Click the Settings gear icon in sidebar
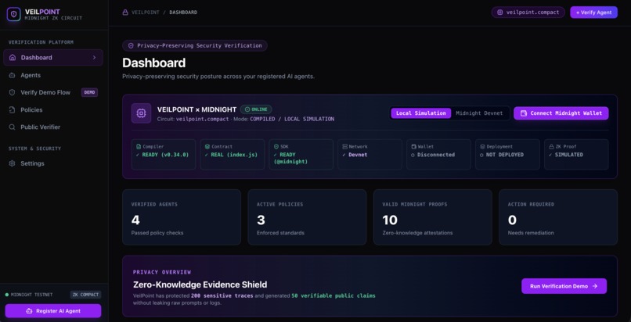 (x=12, y=163)
